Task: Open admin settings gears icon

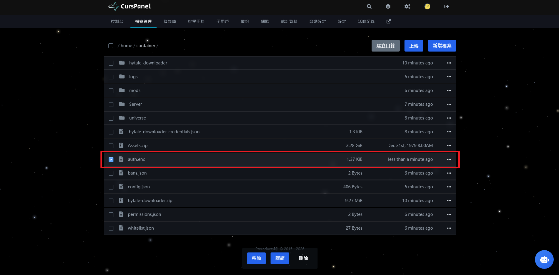Action: 407,6
